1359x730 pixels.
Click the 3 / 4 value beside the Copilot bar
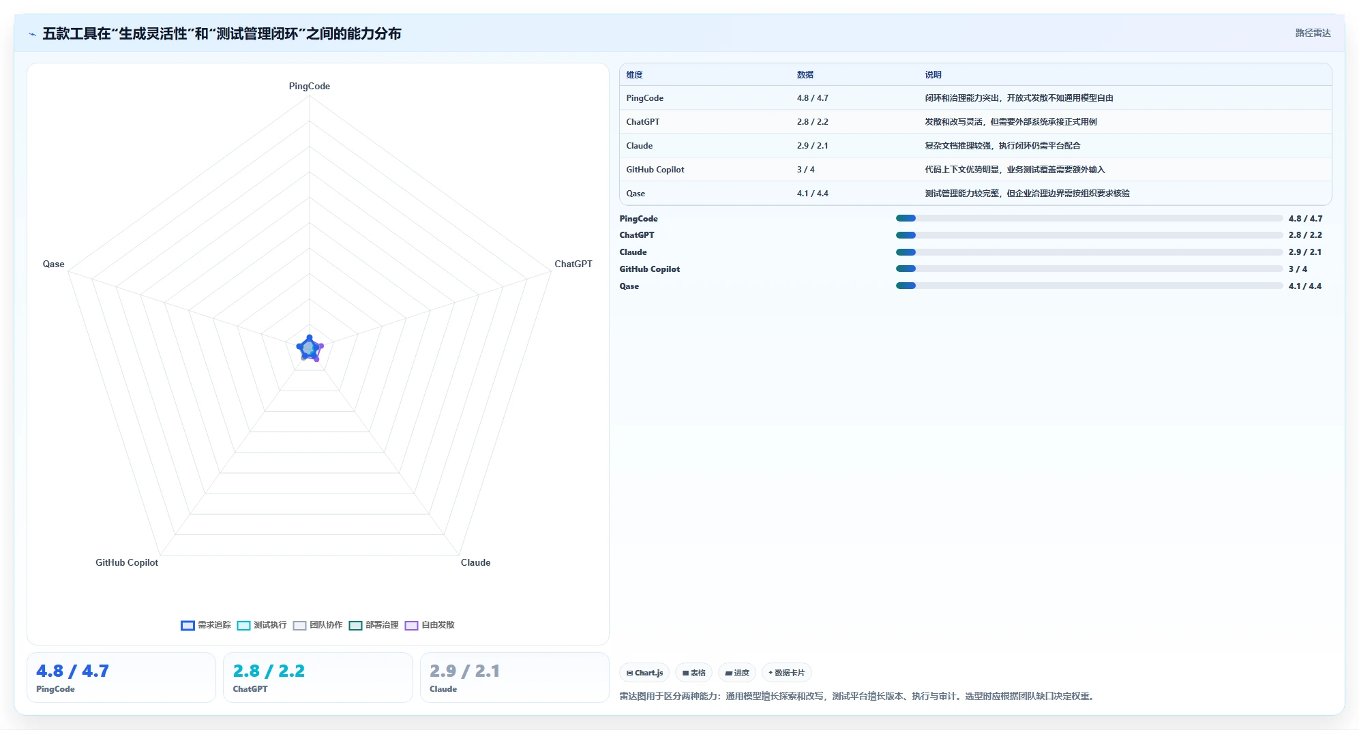(x=1298, y=269)
